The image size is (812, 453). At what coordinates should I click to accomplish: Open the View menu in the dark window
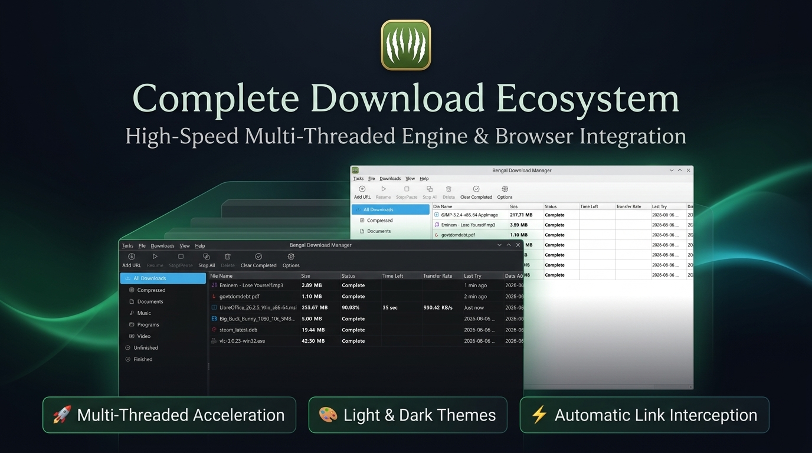pyautogui.click(x=185, y=246)
